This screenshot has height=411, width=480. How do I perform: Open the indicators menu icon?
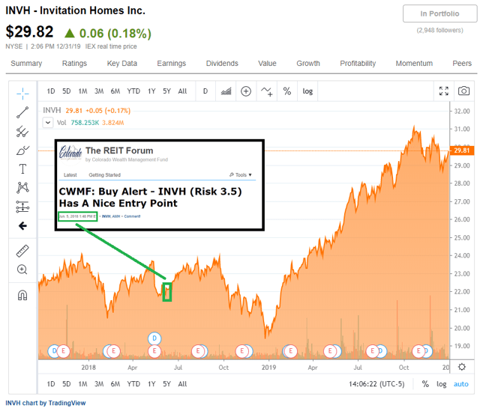267,91
